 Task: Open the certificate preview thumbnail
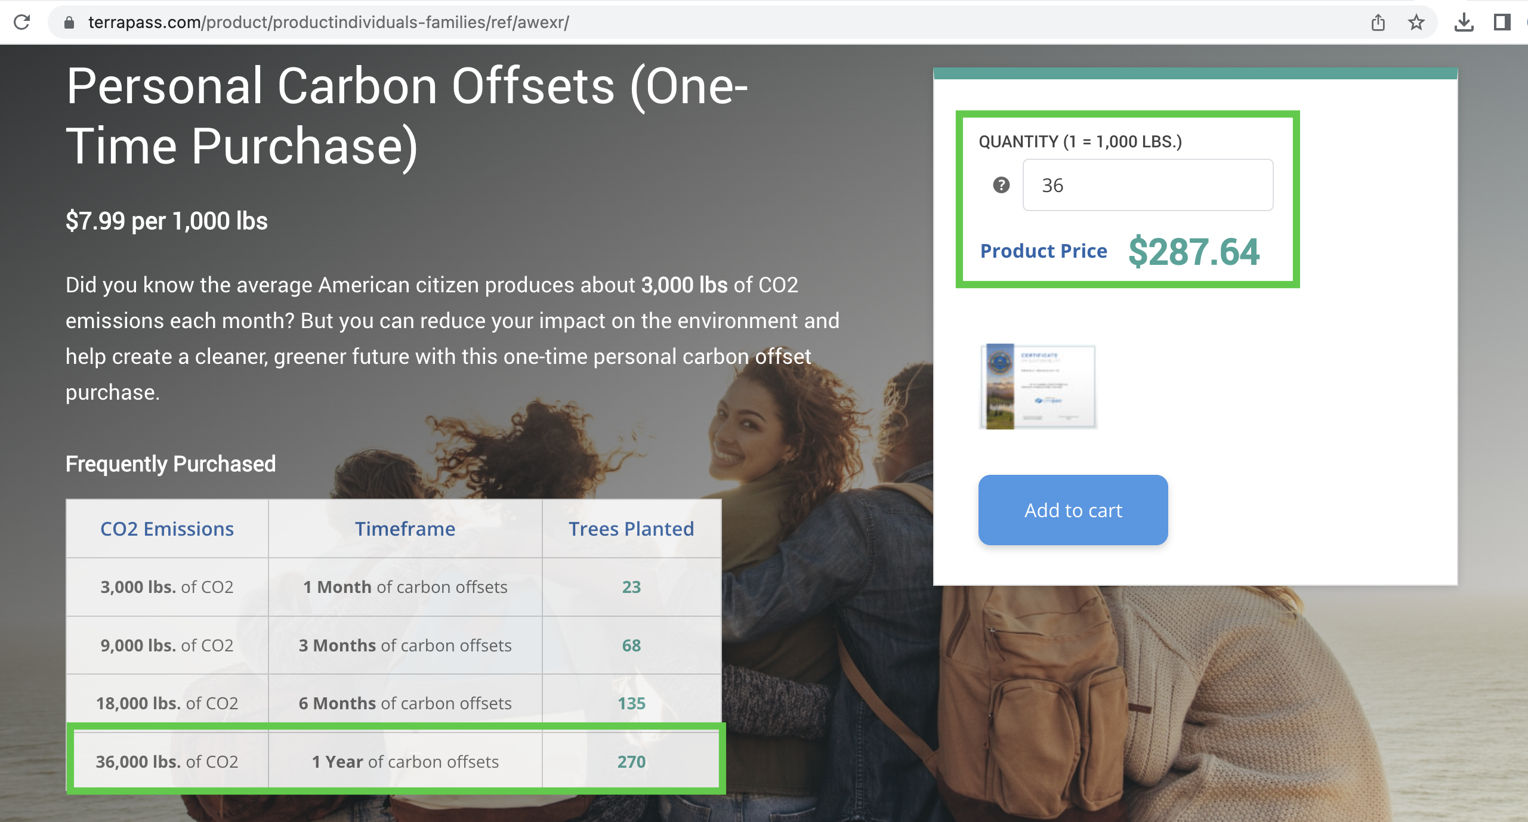1036,387
